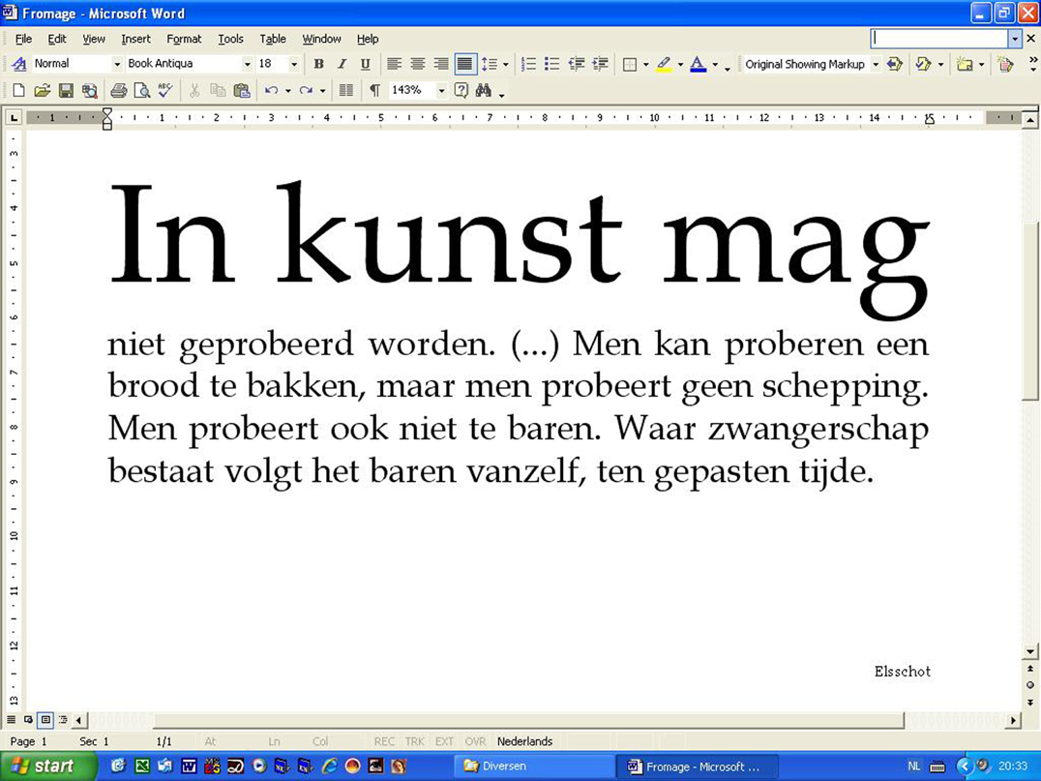Image resolution: width=1041 pixels, height=781 pixels.
Task: Toggle Italic formatting
Action: tap(342, 64)
